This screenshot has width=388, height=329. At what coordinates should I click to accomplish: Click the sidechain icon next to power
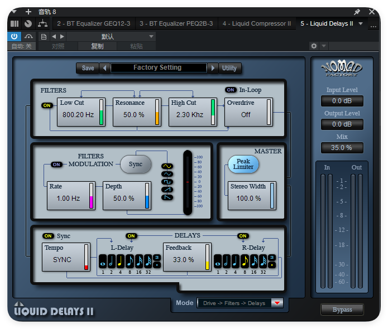pyautogui.click(x=28, y=37)
